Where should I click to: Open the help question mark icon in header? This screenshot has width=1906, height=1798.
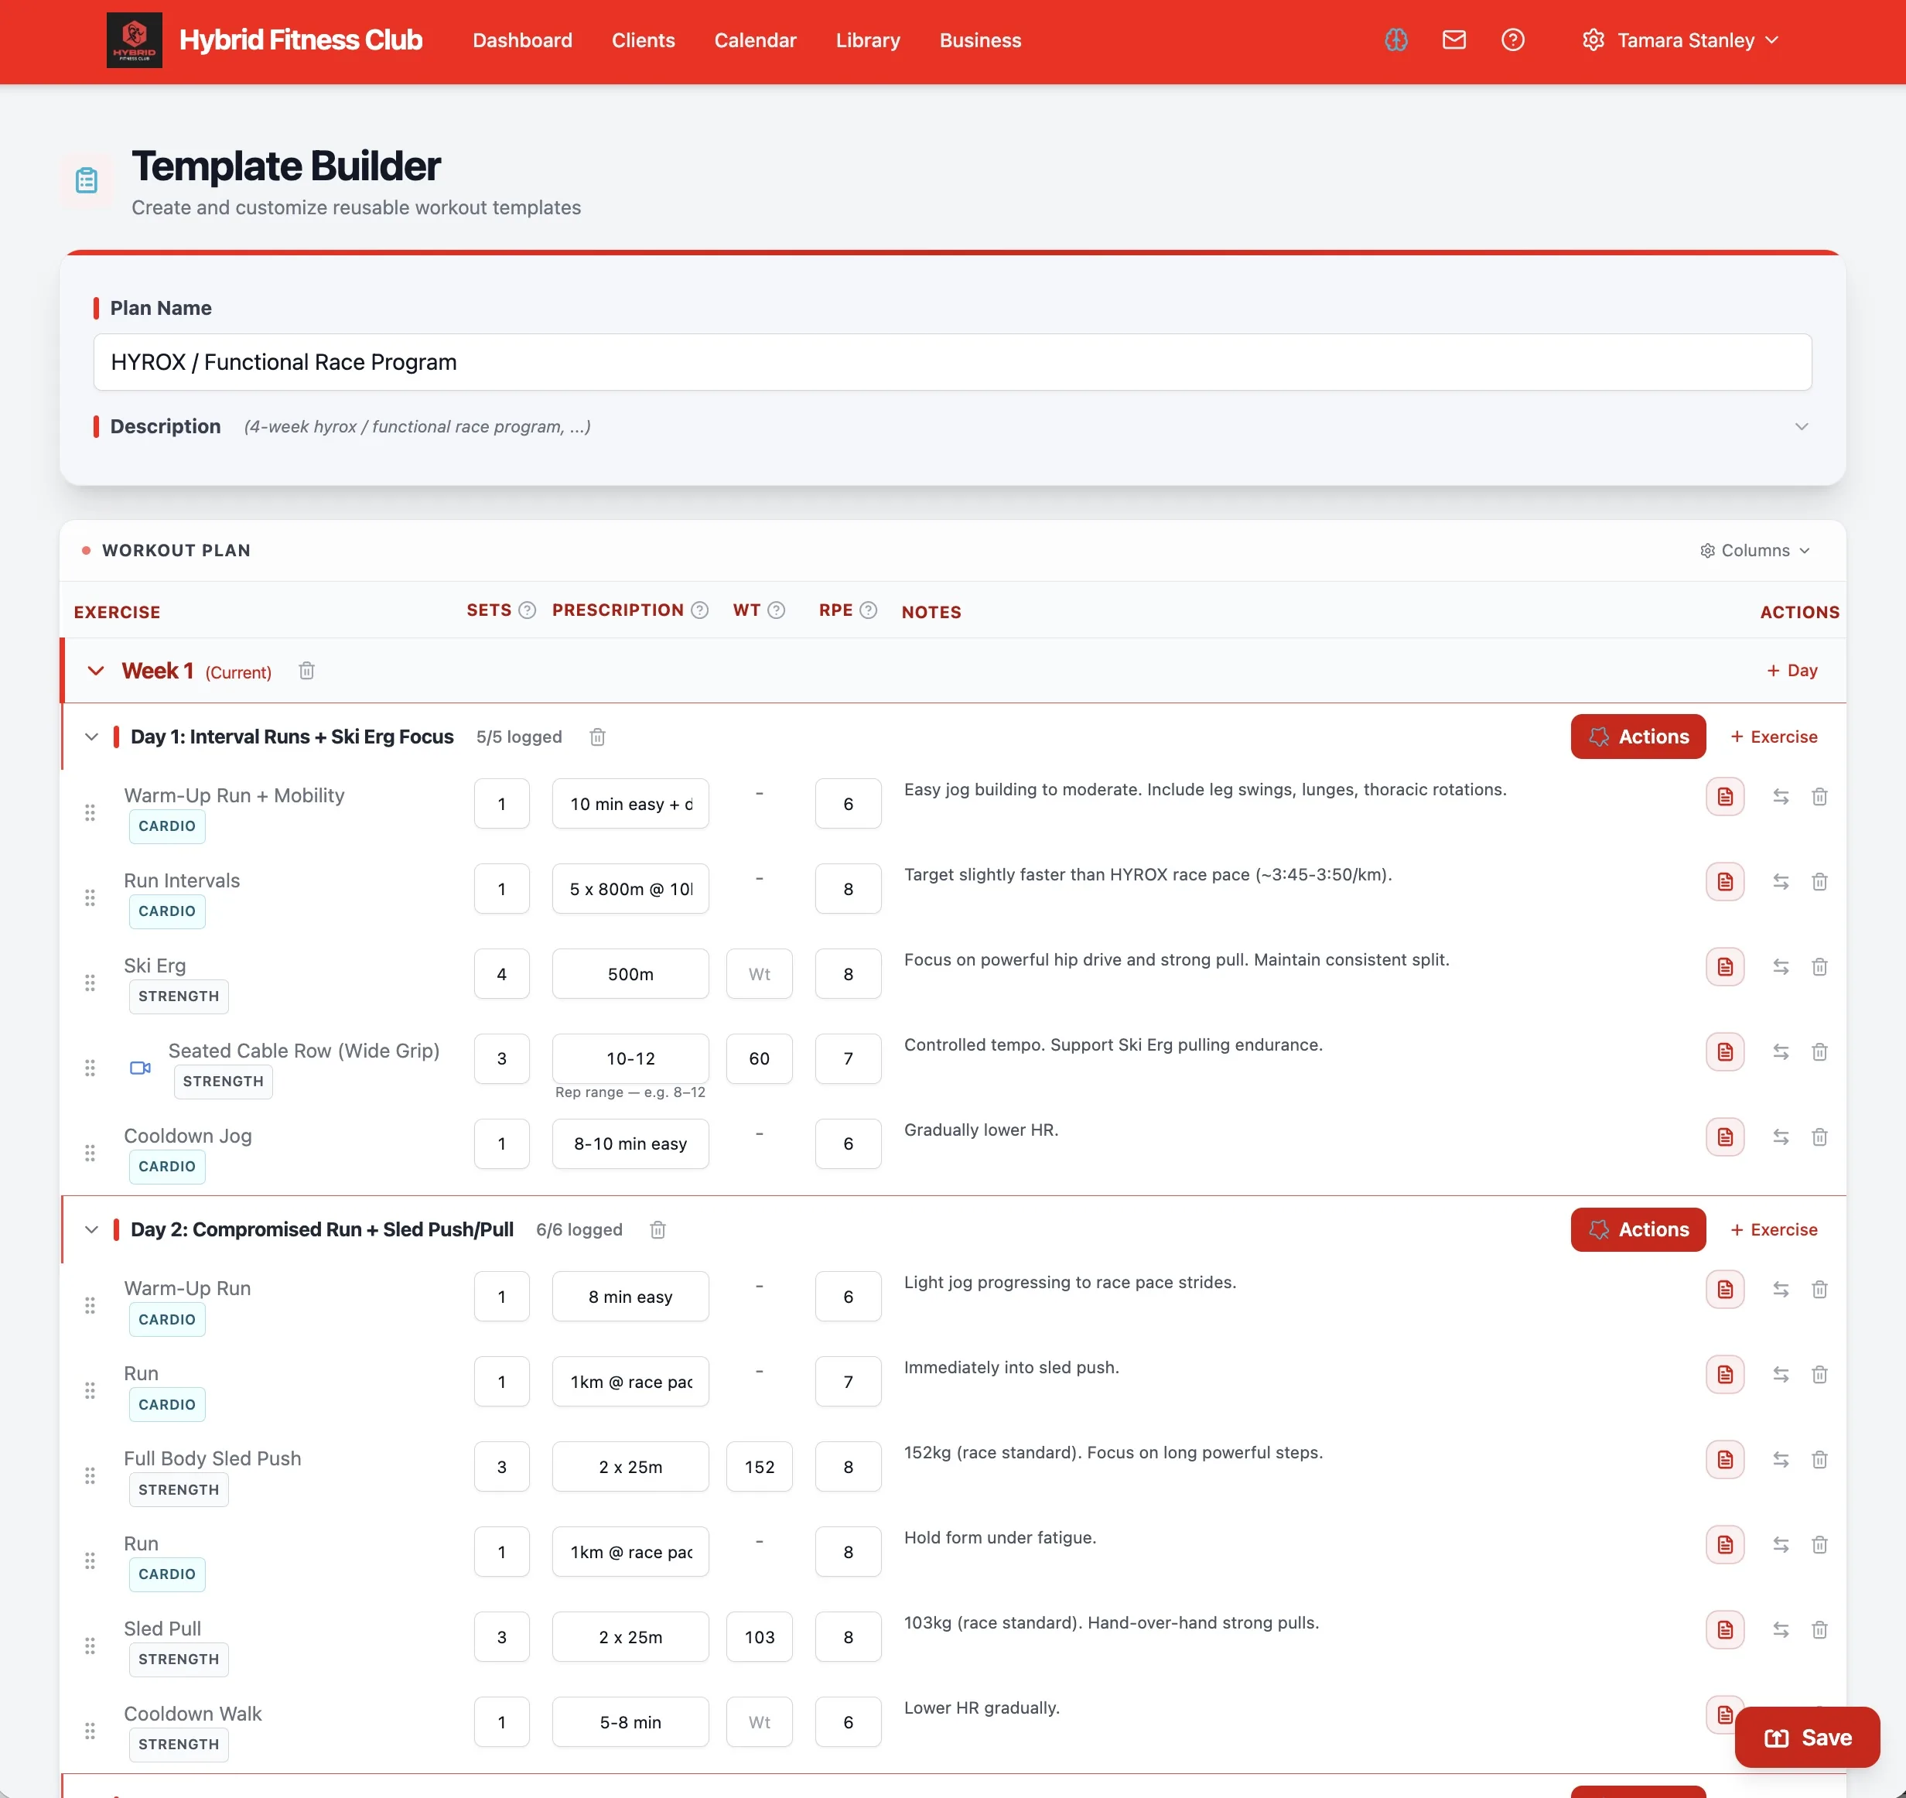(1512, 40)
